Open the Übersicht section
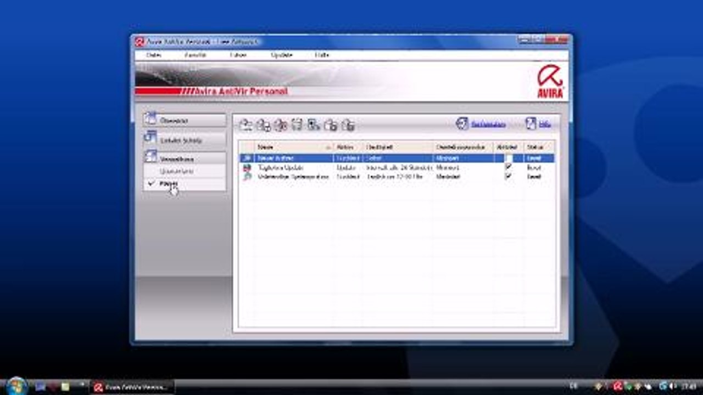Screen dimensions: 703x395 185,120
